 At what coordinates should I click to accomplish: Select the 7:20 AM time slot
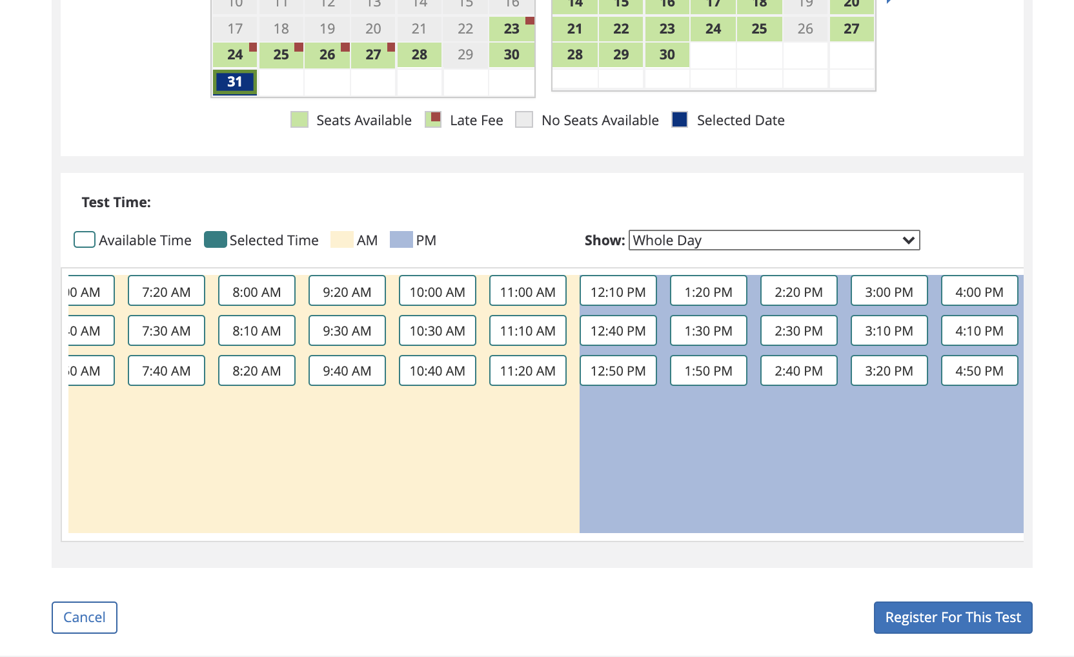pos(166,292)
